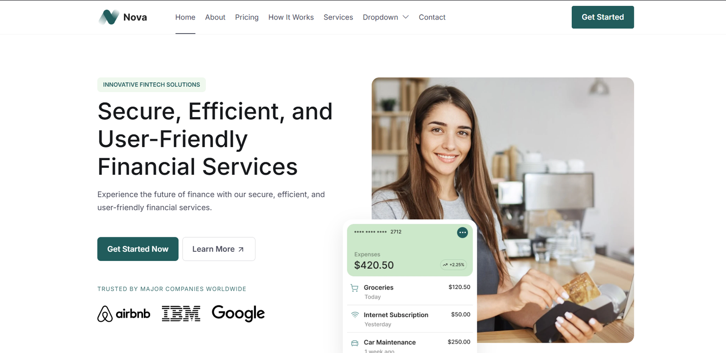The width and height of the screenshot is (726, 353).
Task: Click the $120.50 grocery amount
Action: 459,287
